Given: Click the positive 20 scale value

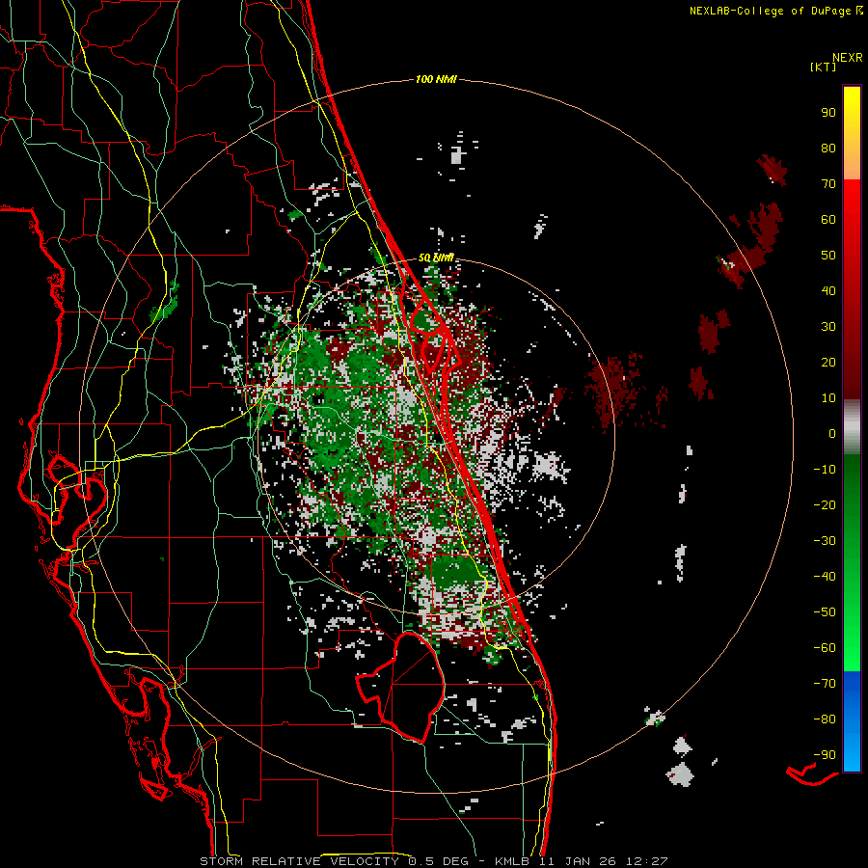Looking at the screenshot, I should 828,363.
